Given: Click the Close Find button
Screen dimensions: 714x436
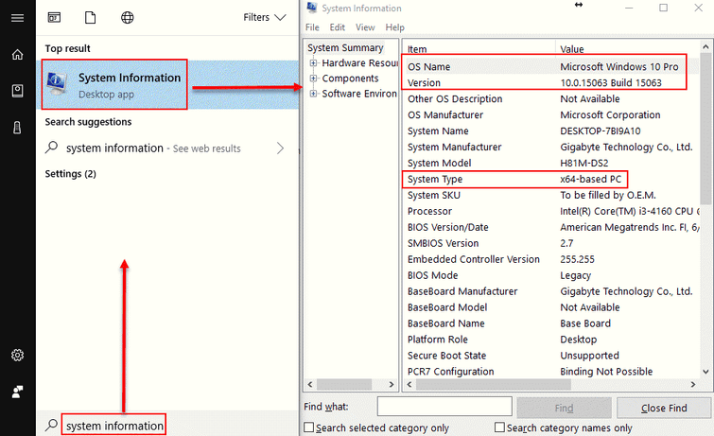Looking at the screenshot, I should tap(664, 408).
